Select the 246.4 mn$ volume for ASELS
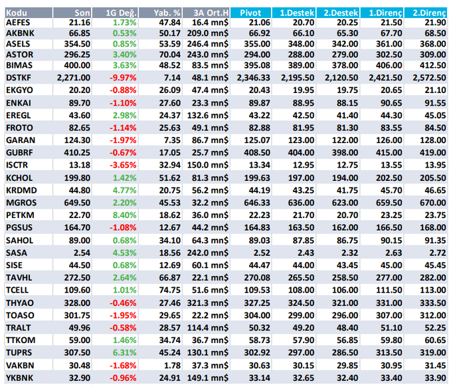 pyautogui.click(x=208, y=44)
